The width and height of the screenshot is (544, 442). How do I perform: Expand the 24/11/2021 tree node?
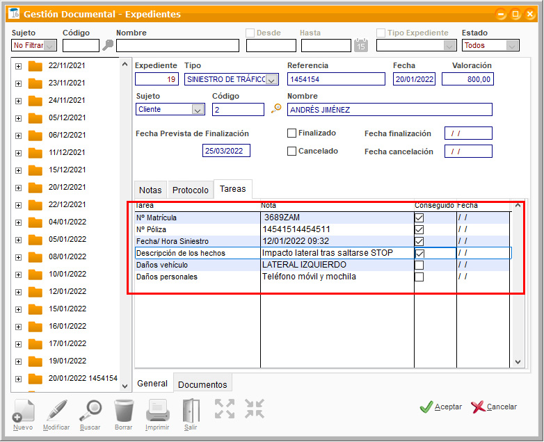pos(18,101)
